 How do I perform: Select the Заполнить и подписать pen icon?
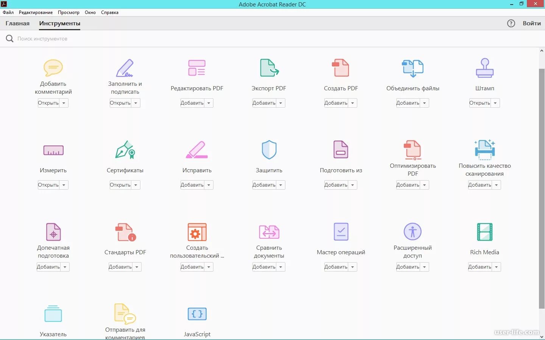coord(125,68)
